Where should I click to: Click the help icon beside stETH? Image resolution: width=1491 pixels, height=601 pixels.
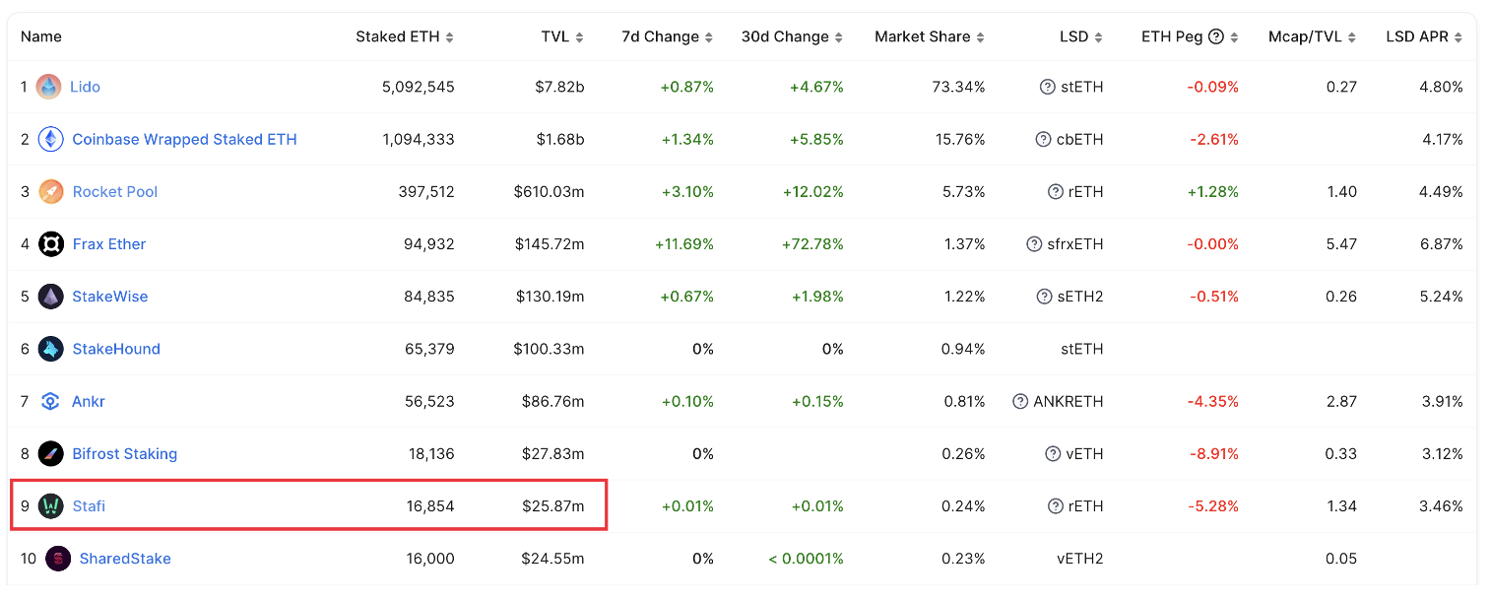[1047, 87]
